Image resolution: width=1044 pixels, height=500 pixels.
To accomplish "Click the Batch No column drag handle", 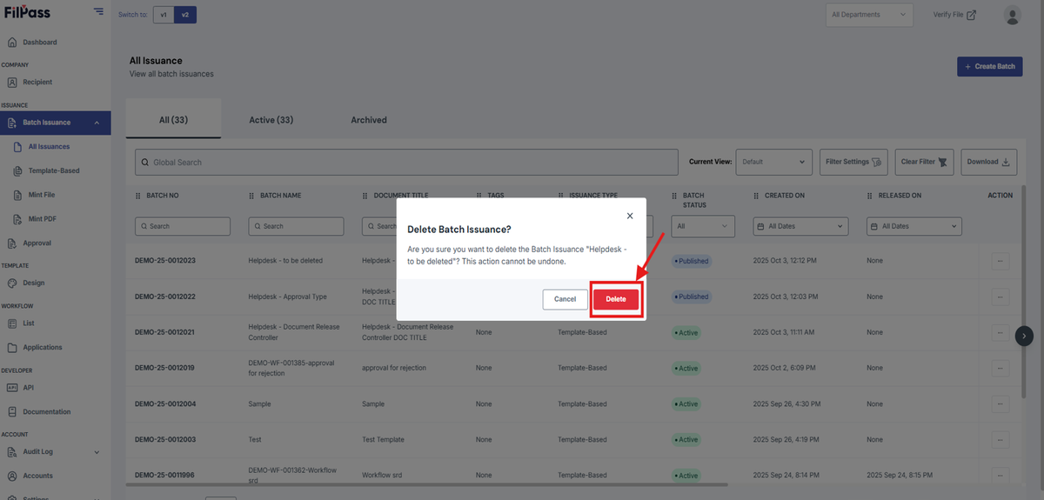I will click(138, 196).
